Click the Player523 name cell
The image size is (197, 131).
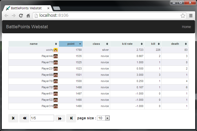[x=34, y=100]
